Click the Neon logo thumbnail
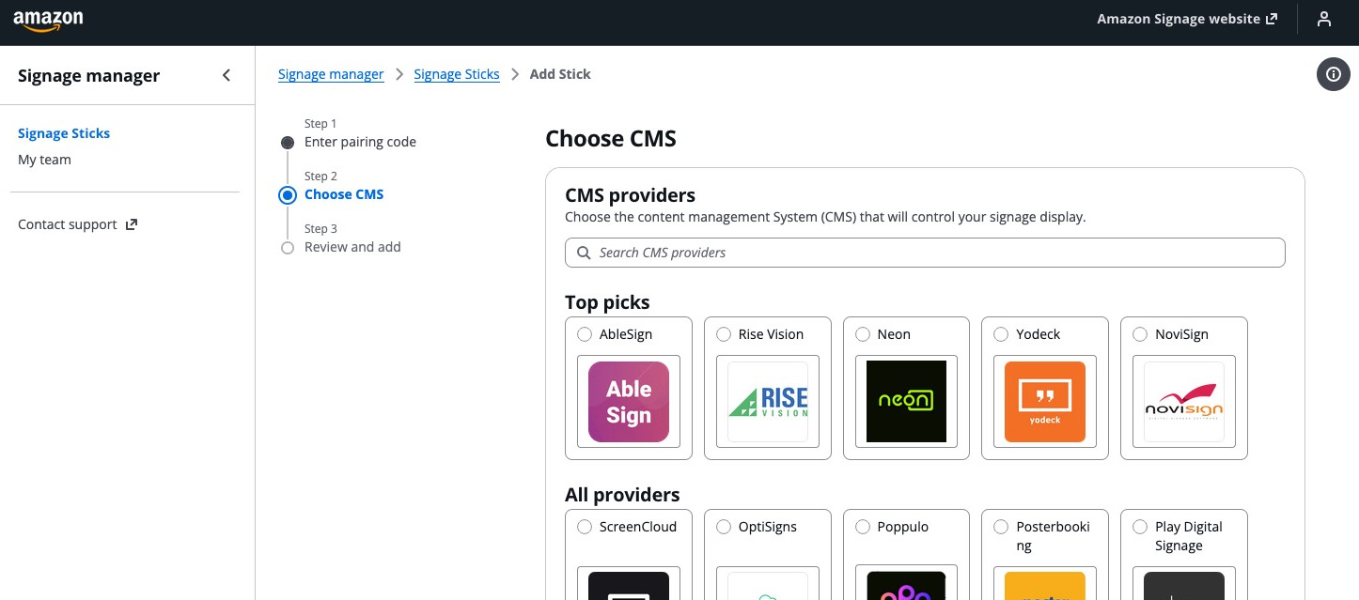Viewport: 1359px width, 600px height. [x=906, y=402]
